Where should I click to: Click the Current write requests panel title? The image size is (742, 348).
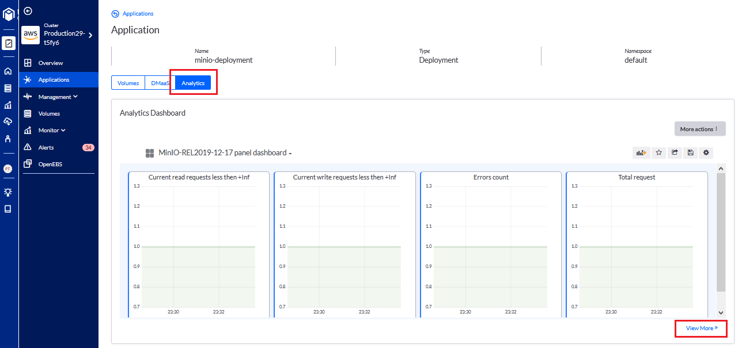(344, 177)
